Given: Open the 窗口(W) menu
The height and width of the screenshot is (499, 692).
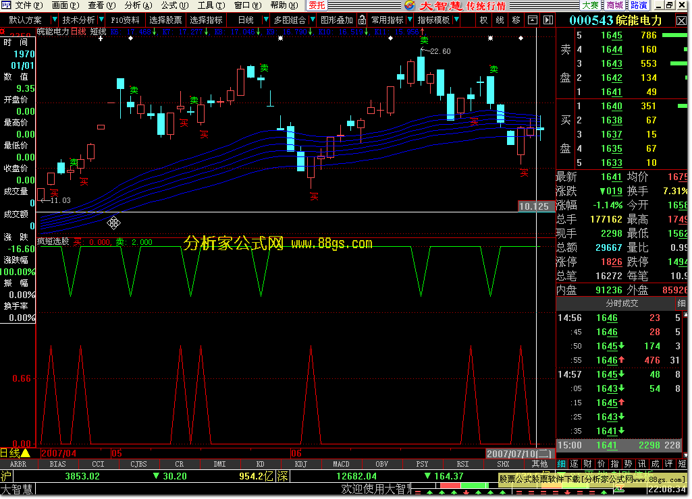Looking at the screenshot, I should click(x=248, y=5).
